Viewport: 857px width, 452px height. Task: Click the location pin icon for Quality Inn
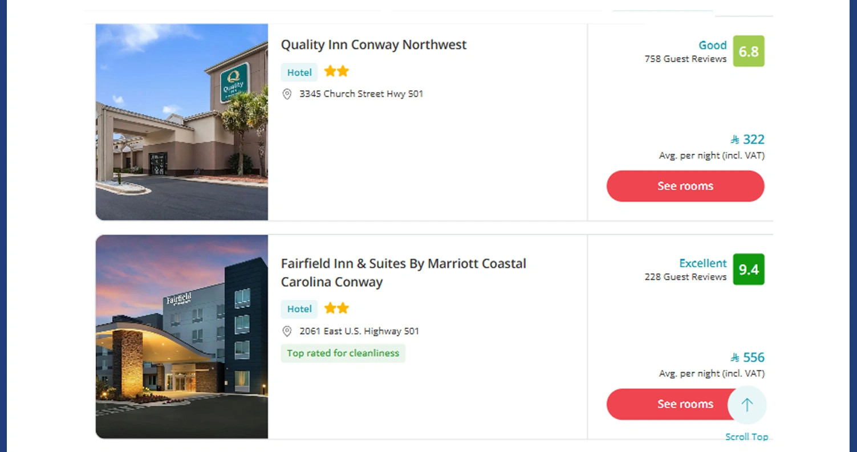(x=287, y=94)
